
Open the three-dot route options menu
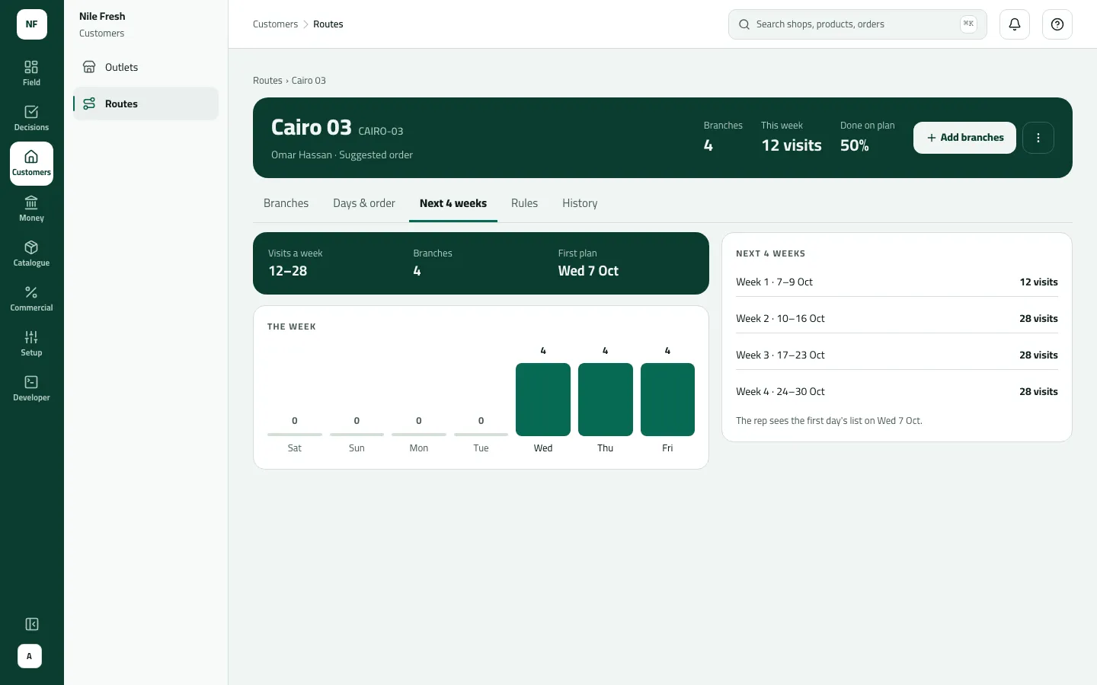click(1038, 138)
